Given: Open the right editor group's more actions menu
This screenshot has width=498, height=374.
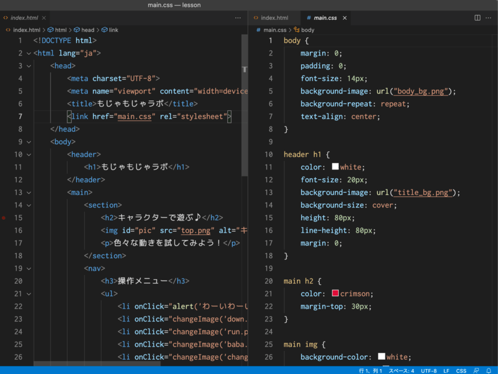Looking at the screenshot, I should tap(489, 18).
